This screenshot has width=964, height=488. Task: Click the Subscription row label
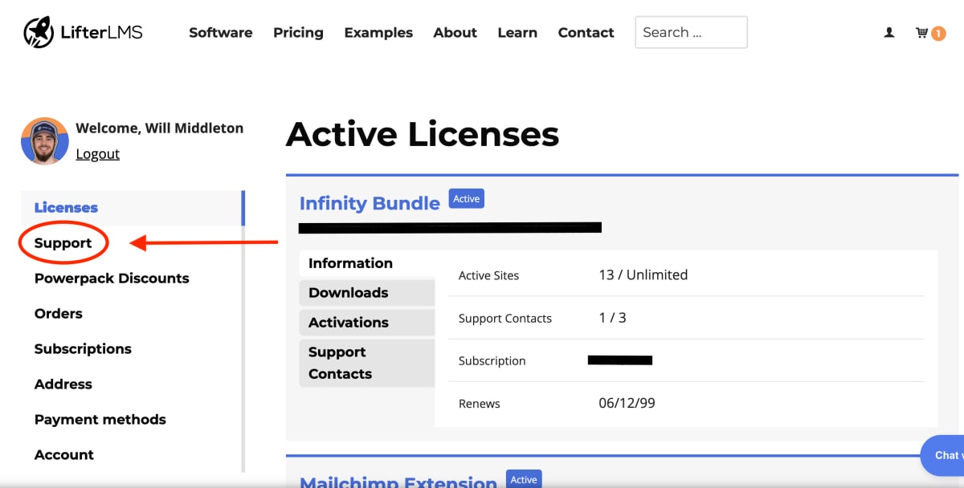pos(492,361)
